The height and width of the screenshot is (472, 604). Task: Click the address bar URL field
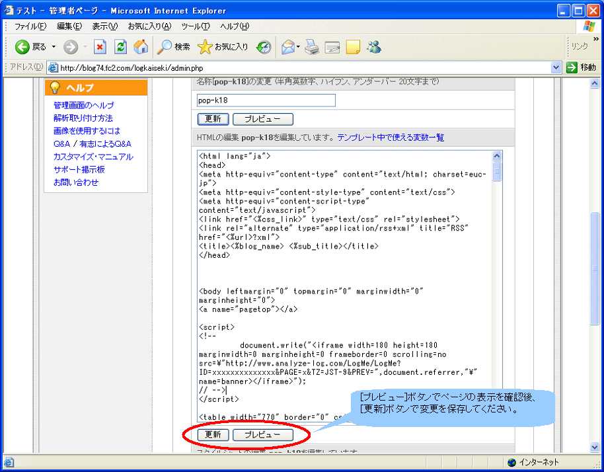pyautogui.click(x=304, y=68)
